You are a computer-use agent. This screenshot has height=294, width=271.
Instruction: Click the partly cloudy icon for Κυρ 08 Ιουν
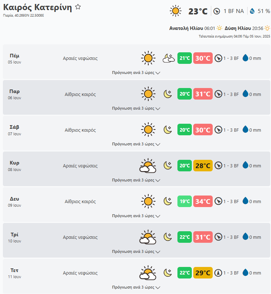point(148,166)
